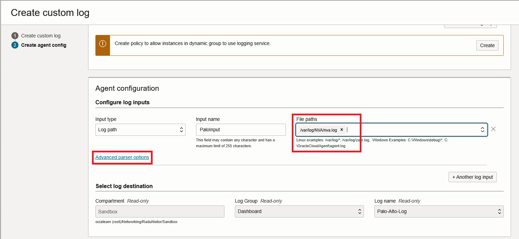Click the Agent configuration section heading
519x239 pixels.
tap(127, 88)
